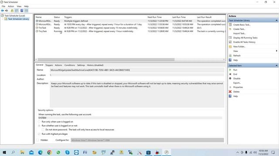
Task: Open the View menu in the menu bar
Action: click(x=19, y=6)
